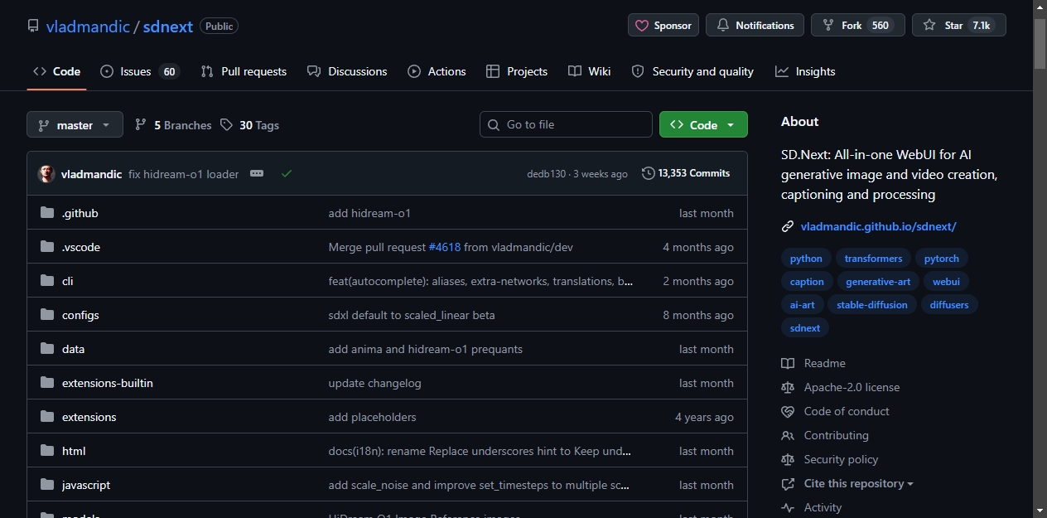Open the javascript folder
The height and width of the screenshot is (518, 1047).
[x=86, y=485]
